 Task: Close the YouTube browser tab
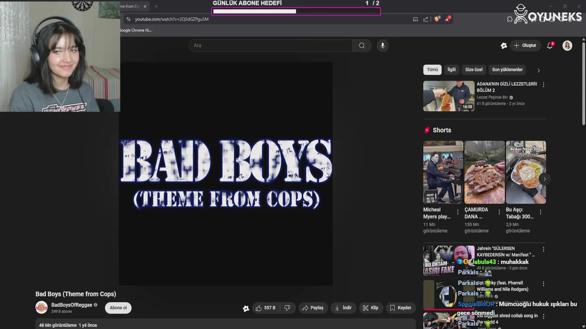tap(145, 6)
